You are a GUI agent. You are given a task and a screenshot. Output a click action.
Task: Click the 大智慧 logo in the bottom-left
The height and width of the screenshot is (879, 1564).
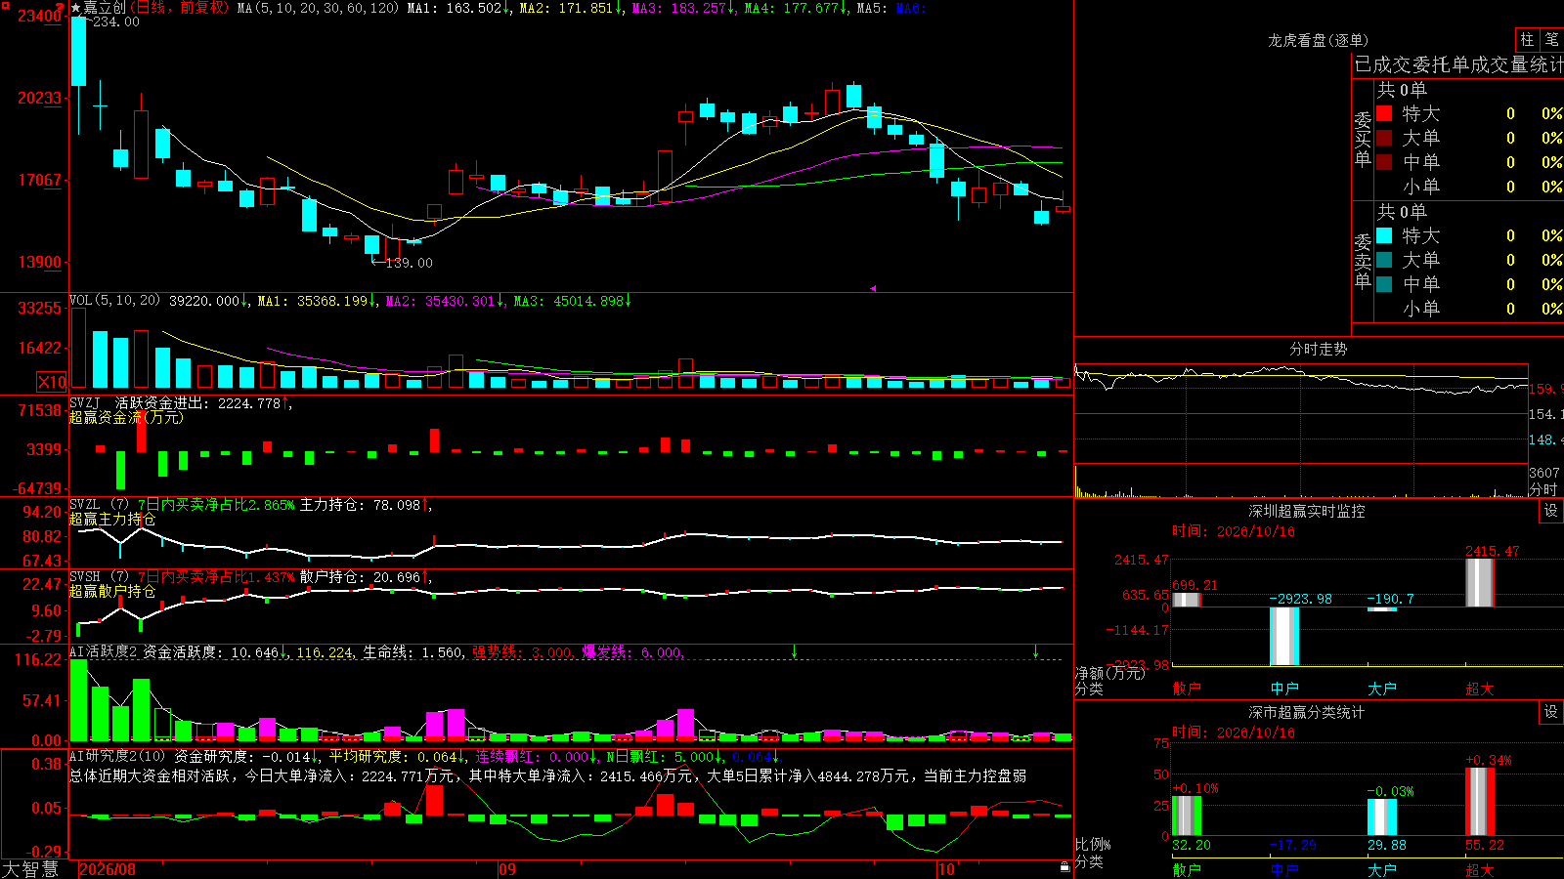tap(30, 868)
